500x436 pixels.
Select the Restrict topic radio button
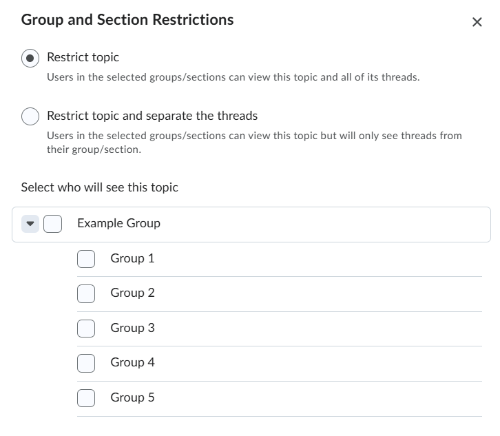[x=30, y=58]
